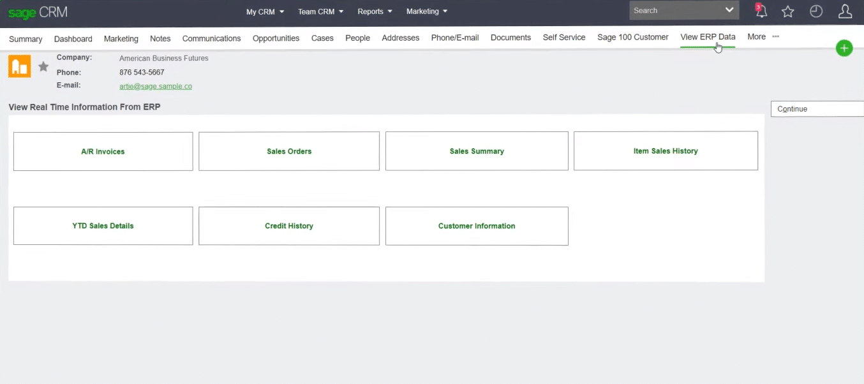Open the Sales Summary tile
Viewport: 864px width, 384px height.
477,151
